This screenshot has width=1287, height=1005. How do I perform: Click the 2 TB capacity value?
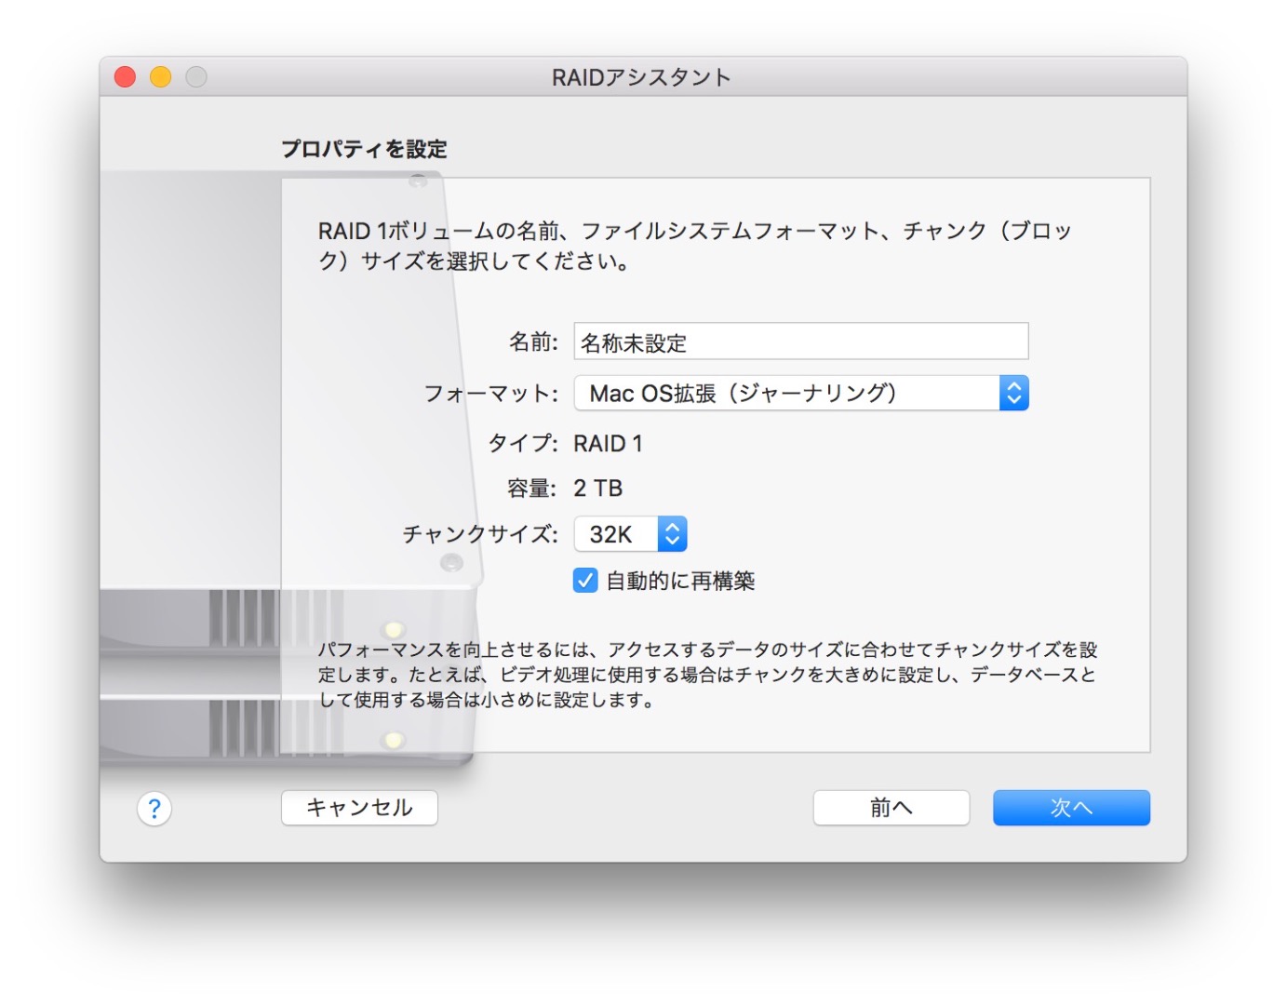point(598,489)
